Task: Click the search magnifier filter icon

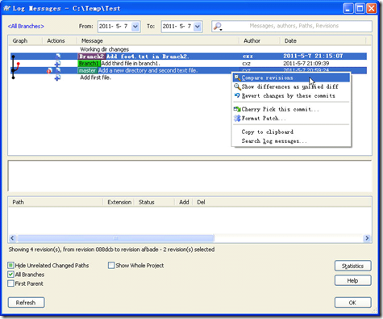Action: tap(218, 26)
